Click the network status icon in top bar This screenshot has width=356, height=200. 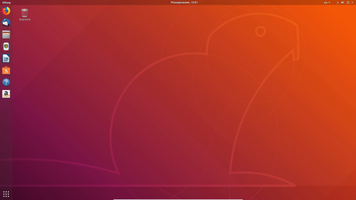[x=338, y=2]
